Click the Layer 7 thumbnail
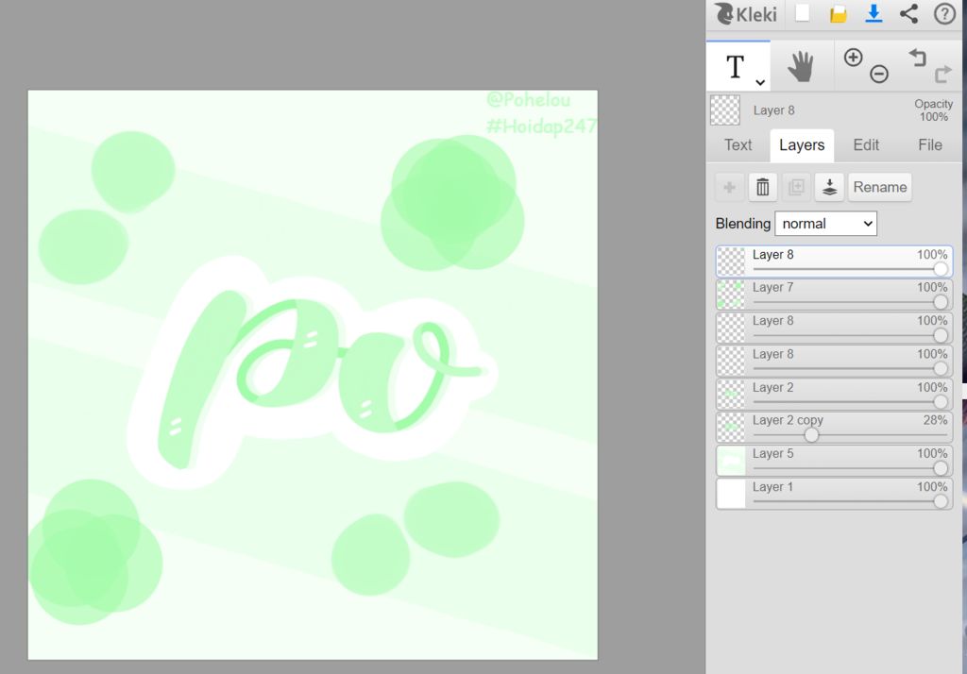 coord(732,295)
